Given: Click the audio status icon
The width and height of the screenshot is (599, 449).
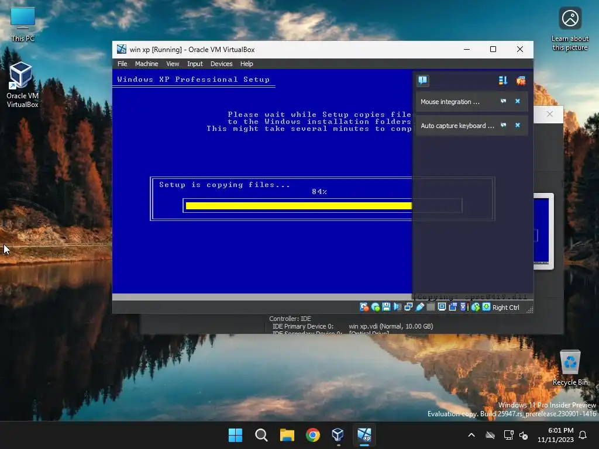Looking at the screenshot, I should [x=397, y=307].
